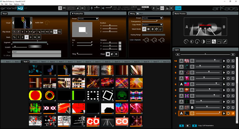Select the shuffle play mode icon
This screenshot has height=129, width=239.
(x=51, y=32)
